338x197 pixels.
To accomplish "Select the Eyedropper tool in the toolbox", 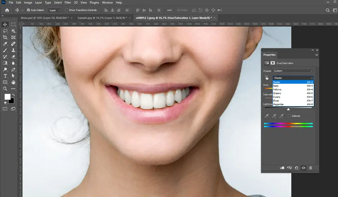I will [x=5, y=44].
